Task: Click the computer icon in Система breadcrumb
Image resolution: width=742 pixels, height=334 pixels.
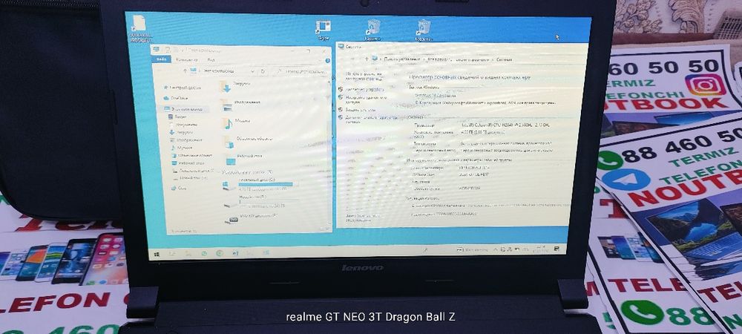Action: [x=375, y=59]
